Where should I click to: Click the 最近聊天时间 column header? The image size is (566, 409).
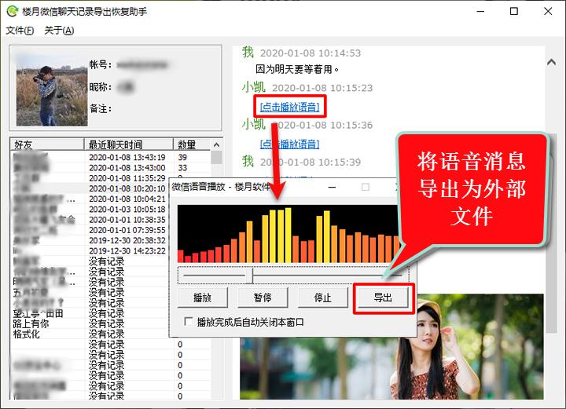pyautogui.click(x=128, y=144)
